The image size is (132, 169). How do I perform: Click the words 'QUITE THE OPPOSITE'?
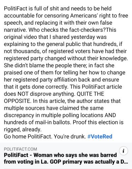54,97
